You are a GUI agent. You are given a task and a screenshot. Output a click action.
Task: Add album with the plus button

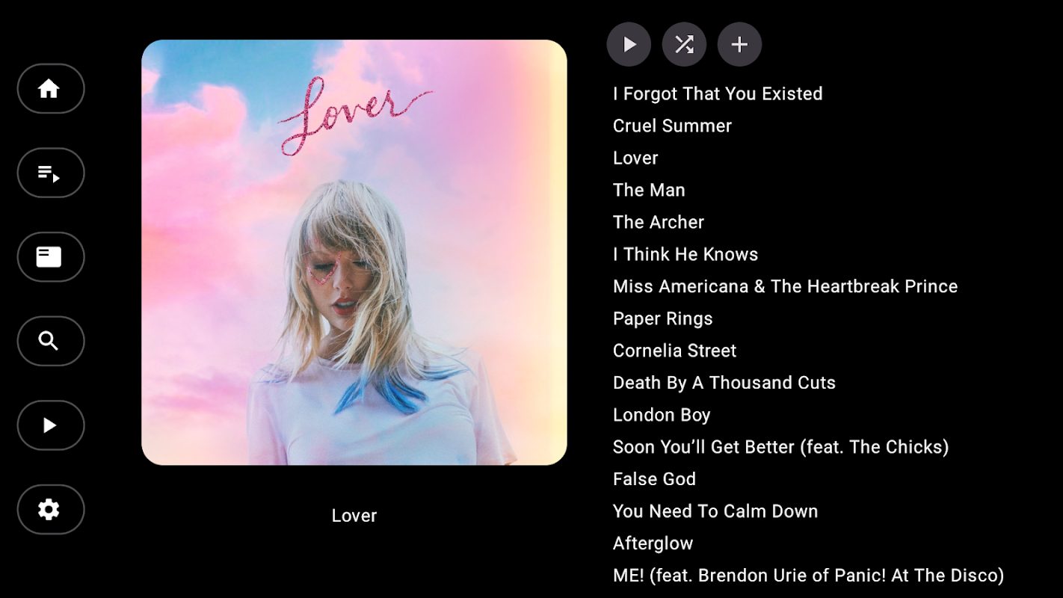coord(739,45)
